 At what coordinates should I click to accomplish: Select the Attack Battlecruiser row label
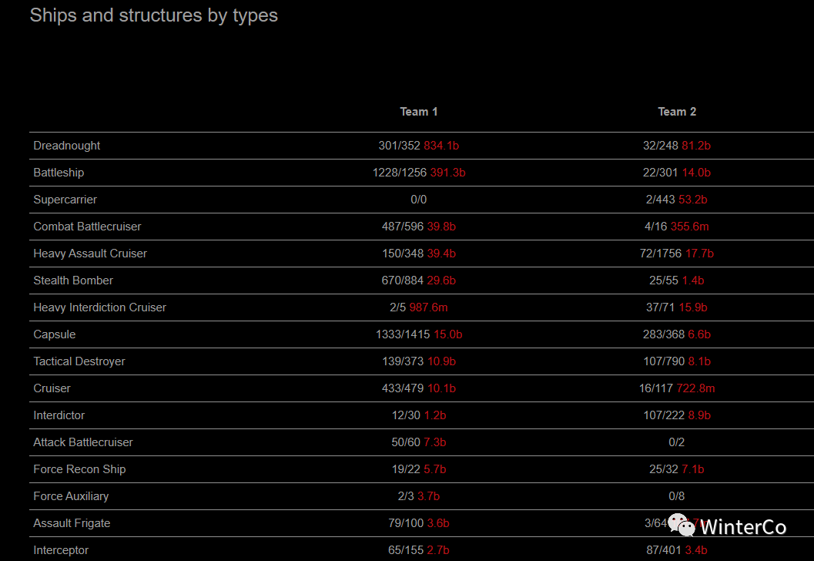coord(83,442)
